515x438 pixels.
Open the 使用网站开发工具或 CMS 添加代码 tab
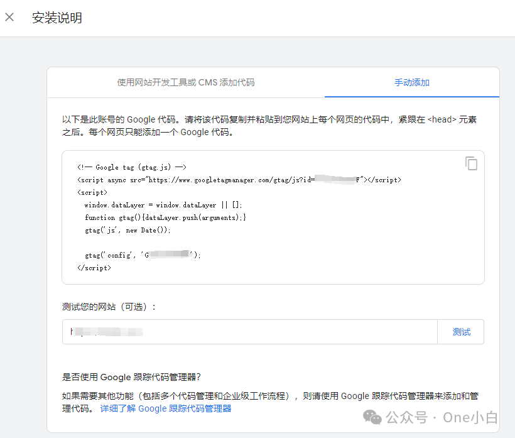[x=186, y=82]
